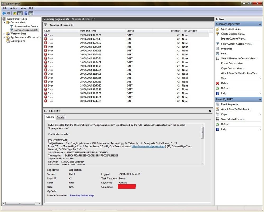Click the Back arrow toolbar icon

point(4,13)
